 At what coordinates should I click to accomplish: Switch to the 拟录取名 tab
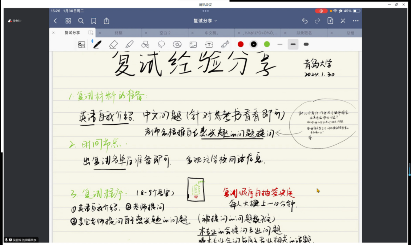click(x=304, y=33)
